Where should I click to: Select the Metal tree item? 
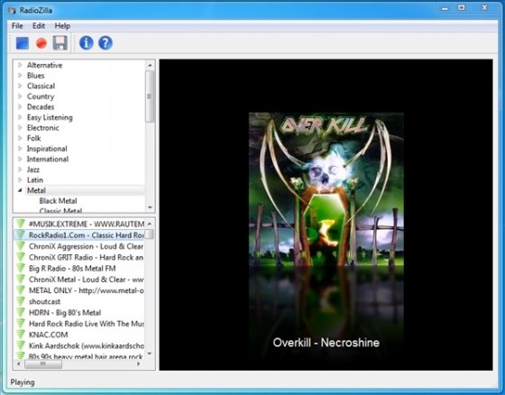[36, 190]
